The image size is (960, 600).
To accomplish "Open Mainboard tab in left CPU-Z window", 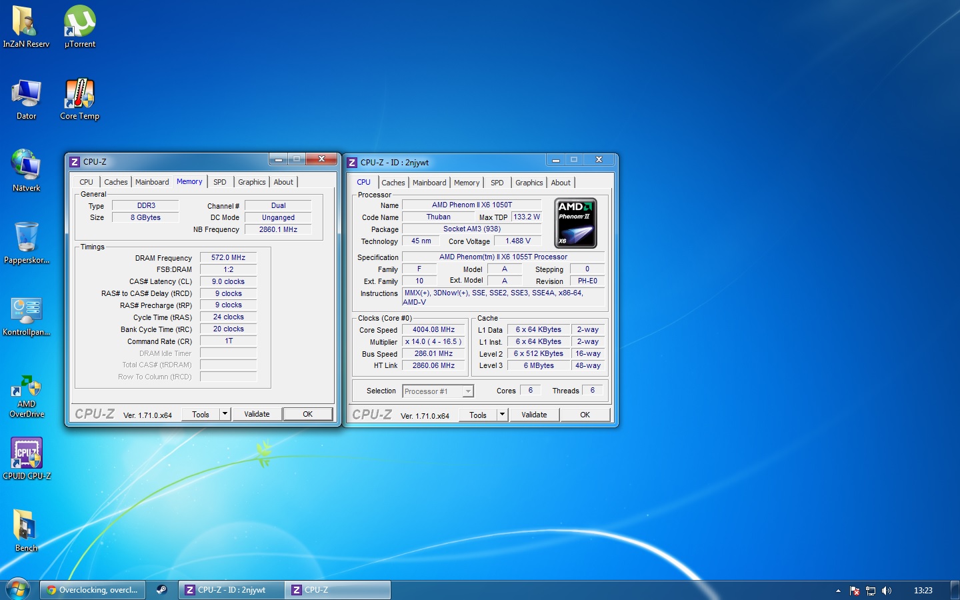I will coord(152,182).
